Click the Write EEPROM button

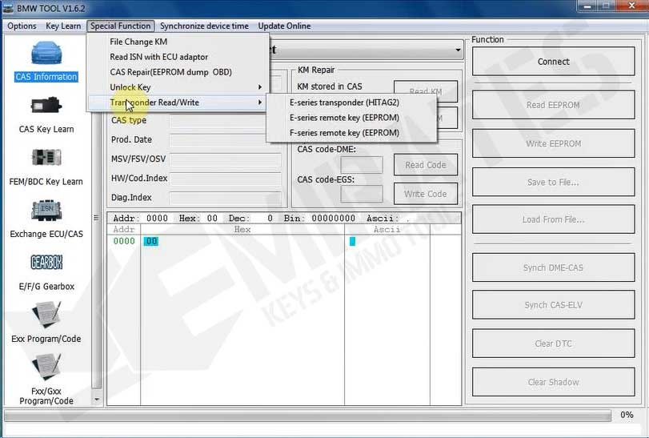554,143
